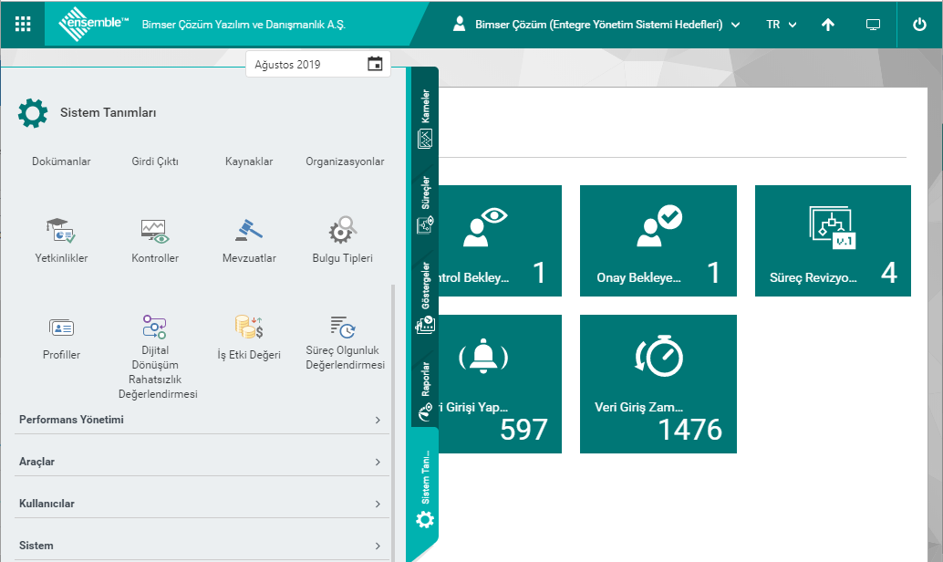943x562 pixels.
Task: Switch to the Süreçler side tab
Action: [425, 206]
